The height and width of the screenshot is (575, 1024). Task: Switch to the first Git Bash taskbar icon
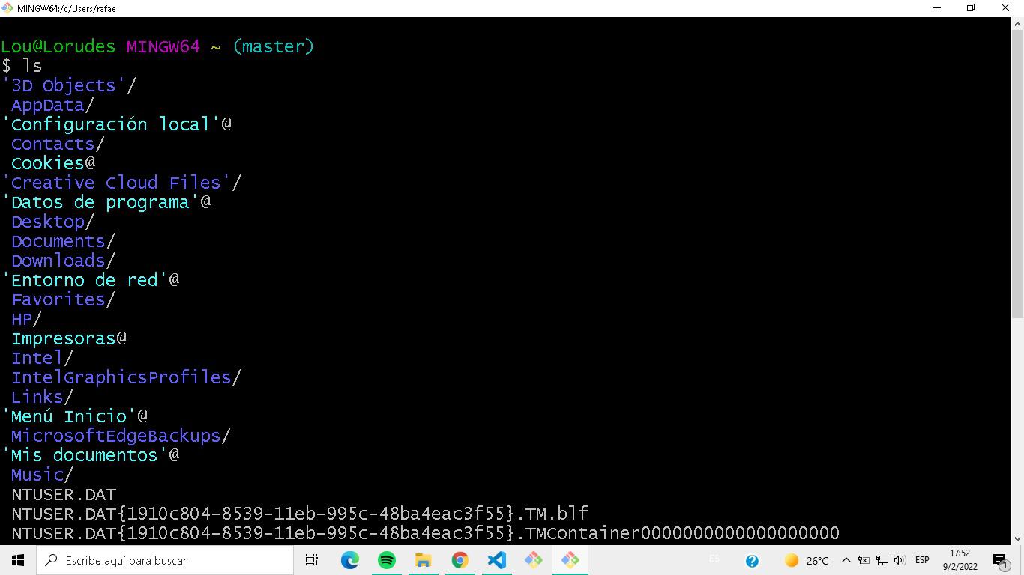[533, 560]
